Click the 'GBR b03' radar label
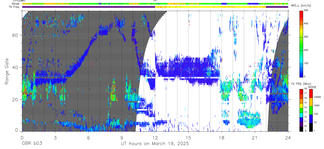Image resolution: width=324 pixels, height=149 pixels. (x=32, y=143)
